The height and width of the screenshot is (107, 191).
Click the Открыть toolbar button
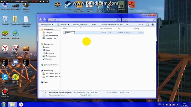[x=62, y=25]
